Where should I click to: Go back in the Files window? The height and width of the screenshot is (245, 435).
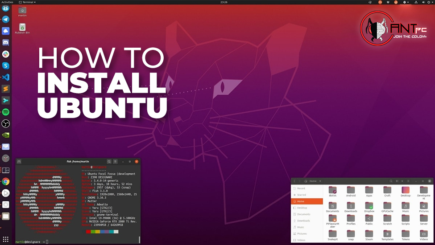point(294,181)
